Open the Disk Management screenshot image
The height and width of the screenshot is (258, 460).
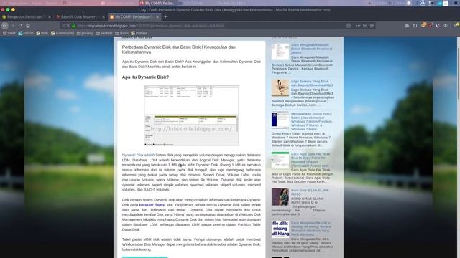coord(191,115)
